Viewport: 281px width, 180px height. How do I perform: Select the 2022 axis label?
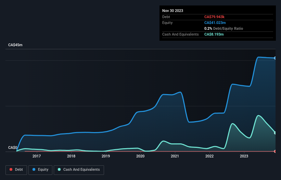click(x=209, y=156)
